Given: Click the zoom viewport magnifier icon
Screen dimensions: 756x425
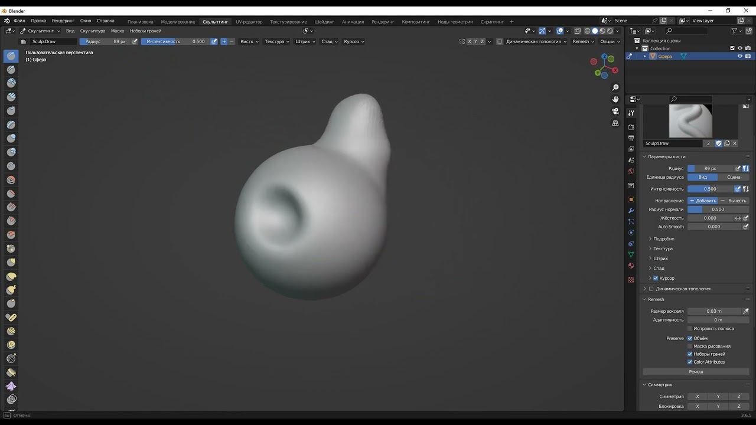Looking at the screenshot, I should pos(615,87).
